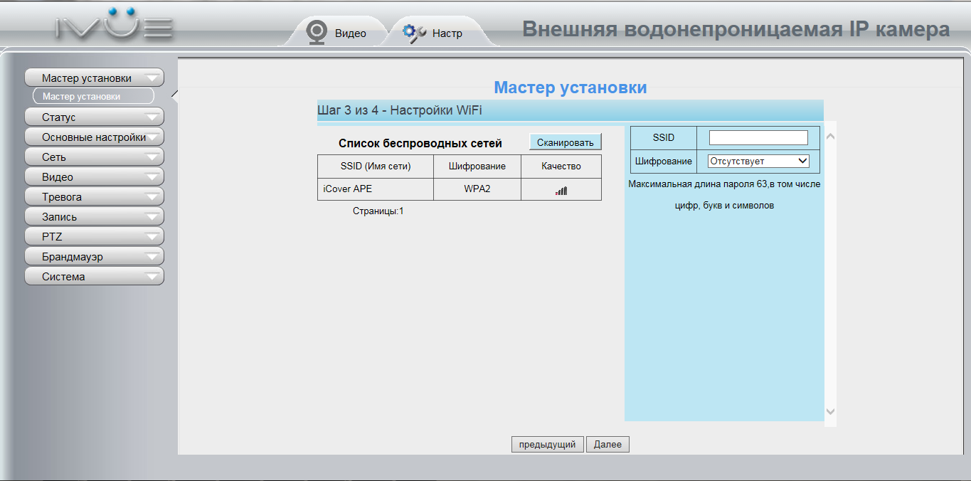Click the webcam icon on Видео tab
The image size is (971, 481).
click(x=317, y=33)
